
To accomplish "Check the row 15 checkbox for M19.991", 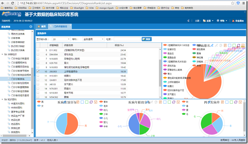I will pyautogui.click(x=38, y=93).
